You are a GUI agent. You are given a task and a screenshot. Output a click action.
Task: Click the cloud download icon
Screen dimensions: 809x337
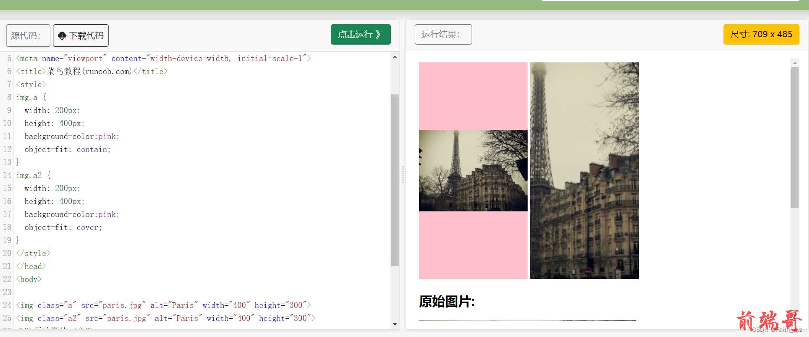tap(62, 36)
